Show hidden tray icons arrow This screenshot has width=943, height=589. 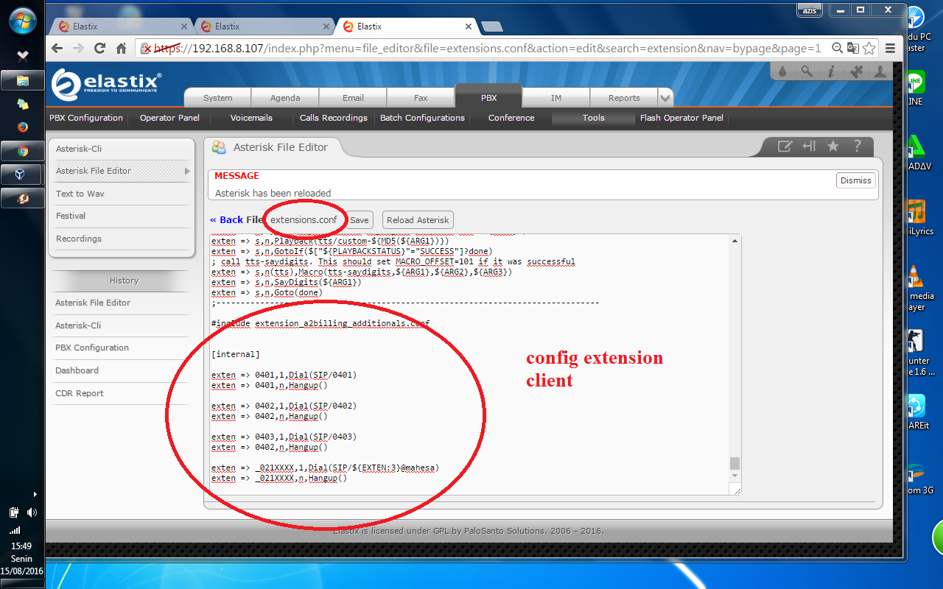(x=35, y=494)
